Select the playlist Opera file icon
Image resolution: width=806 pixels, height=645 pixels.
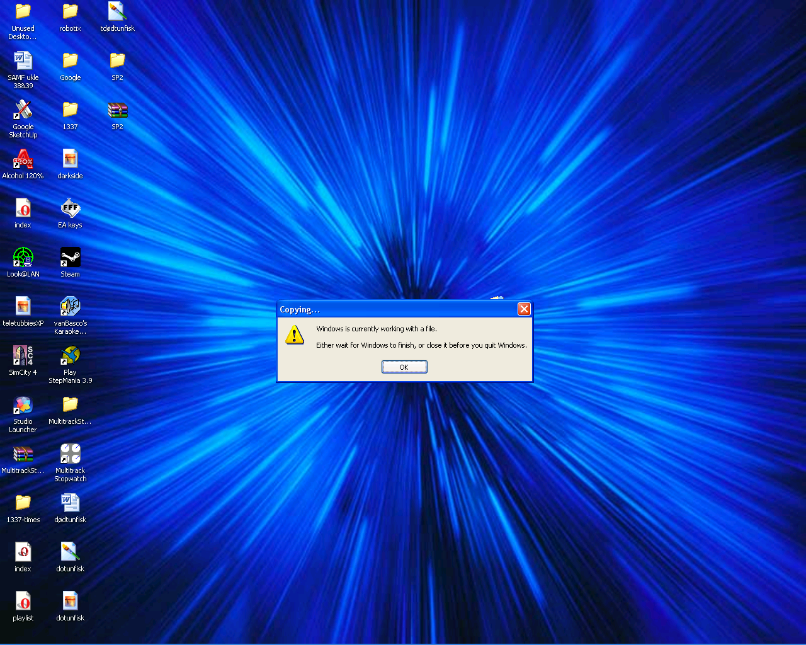[x=23, y=601]
